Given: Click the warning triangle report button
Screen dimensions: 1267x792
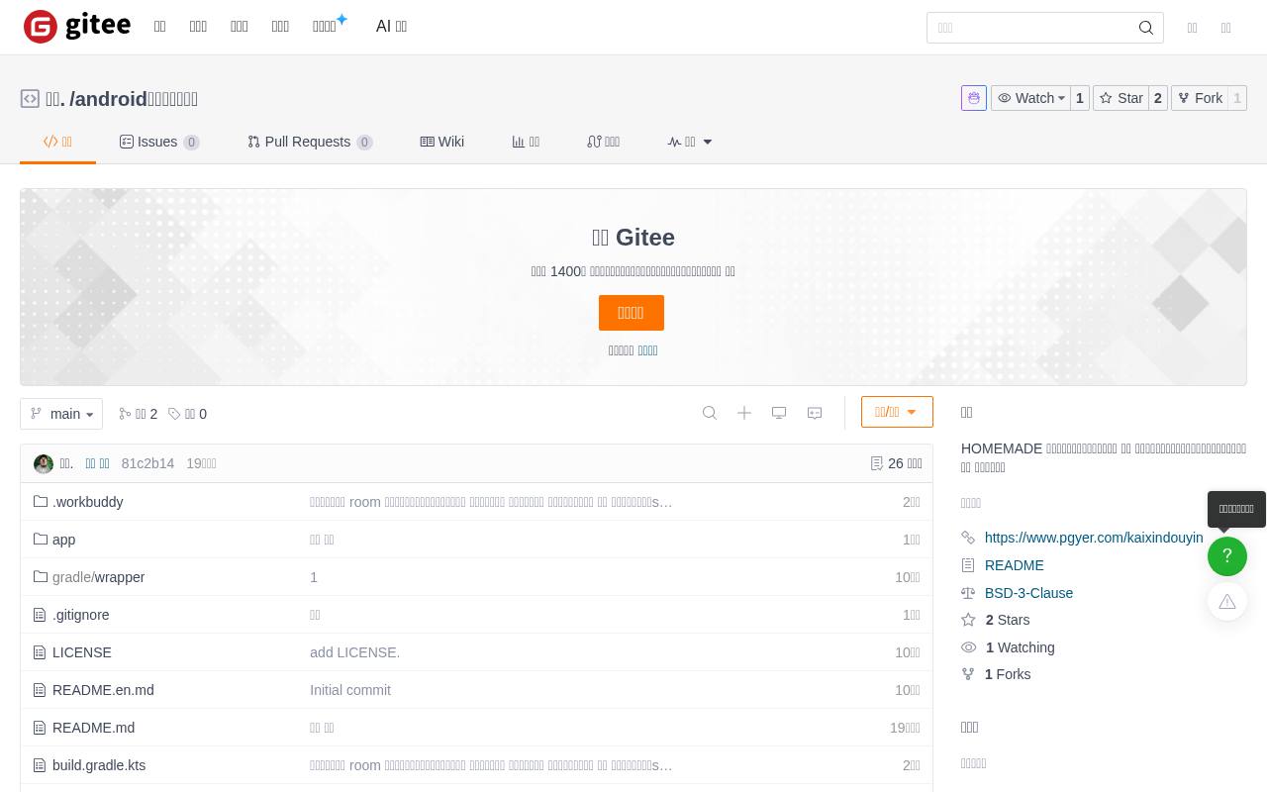Looking at the screenshot, I should [x=1227, y=601].
